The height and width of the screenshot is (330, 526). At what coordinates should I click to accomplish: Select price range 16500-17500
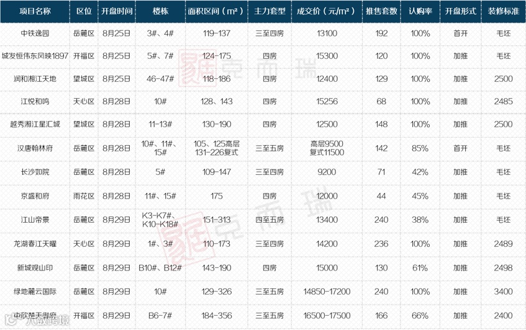coord(327,316)
